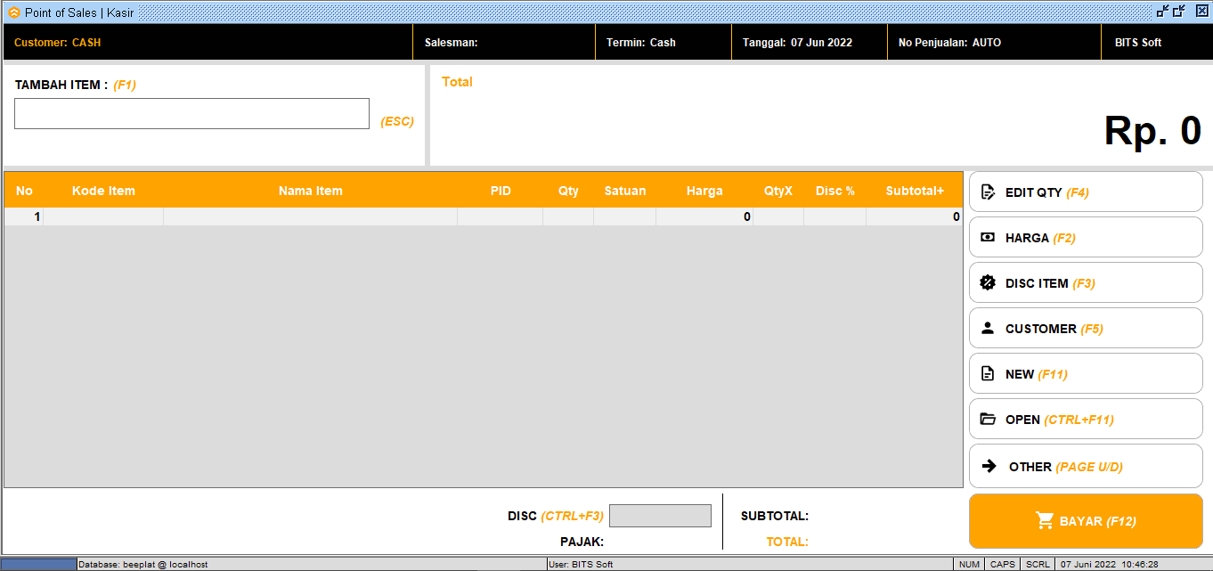Click the person icon on CUSTOMER
This screenshot has height=571, width=1213.
[987, 329]
